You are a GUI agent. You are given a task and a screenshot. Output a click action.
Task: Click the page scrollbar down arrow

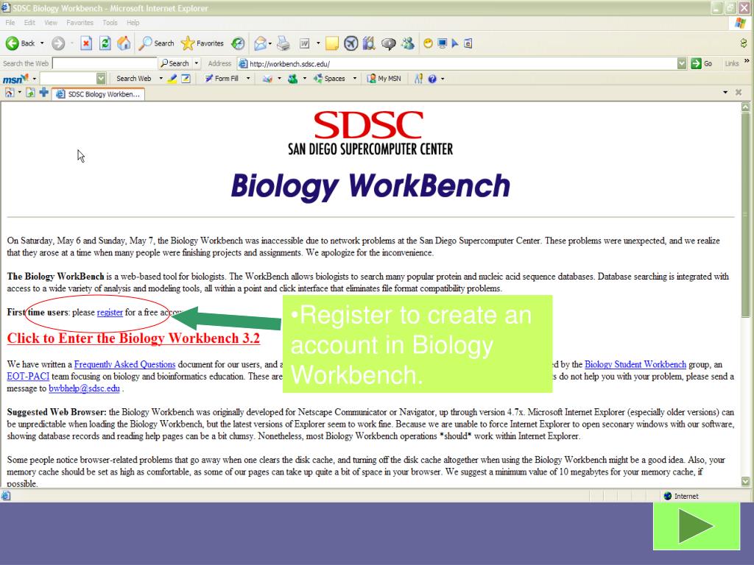point(747,481)
